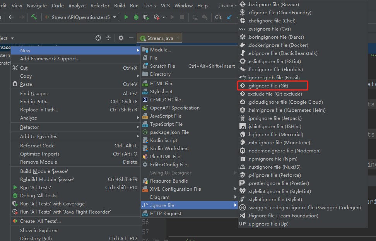Screen dimensions: 376x241
Task: Select New in the context menu
Action: click(75, 50)
